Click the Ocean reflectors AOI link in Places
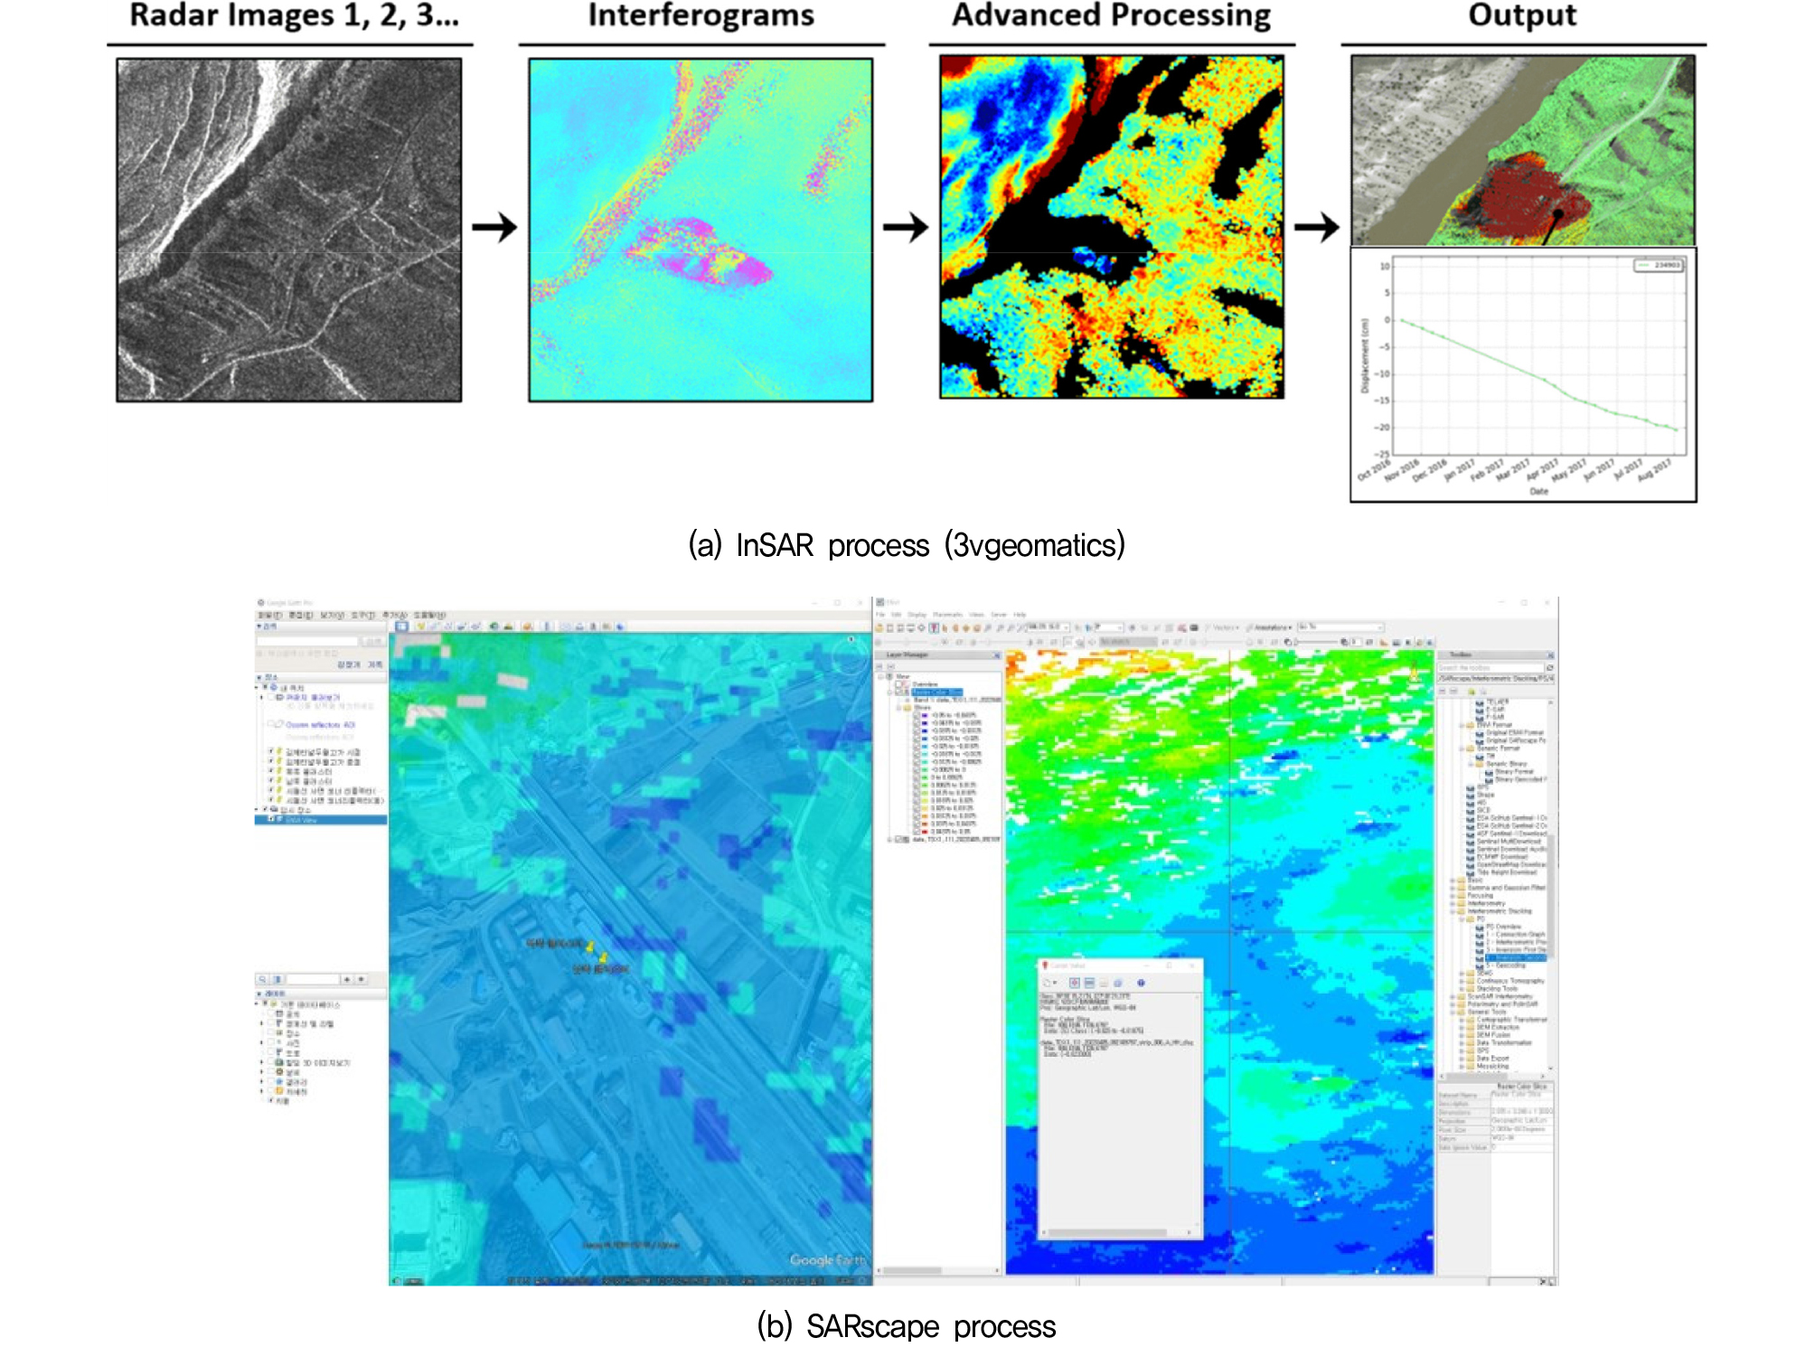This screenshot has height=1347, width=1815. point(320,725)
